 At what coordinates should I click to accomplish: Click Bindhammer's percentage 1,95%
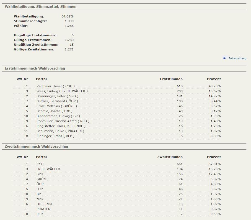click(x=216, y=116)
